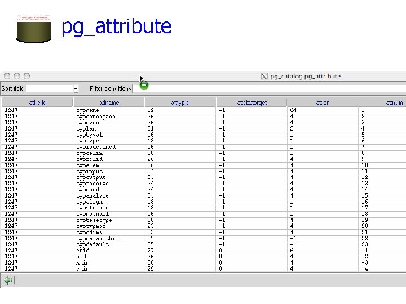Click the attrelid column header

point(38,102)
